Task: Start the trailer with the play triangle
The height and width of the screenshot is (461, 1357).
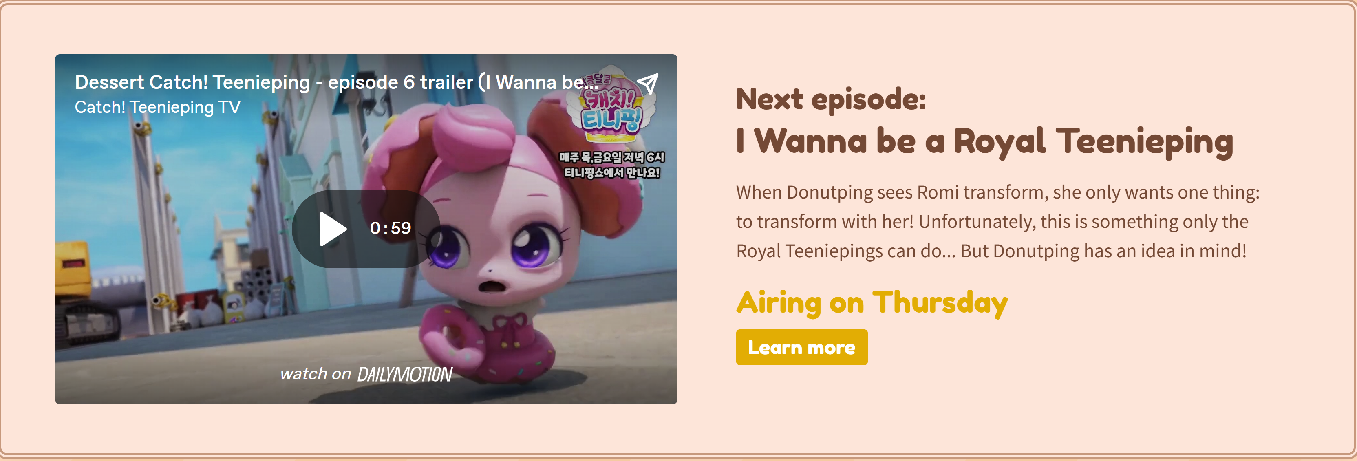Action: 332,229
